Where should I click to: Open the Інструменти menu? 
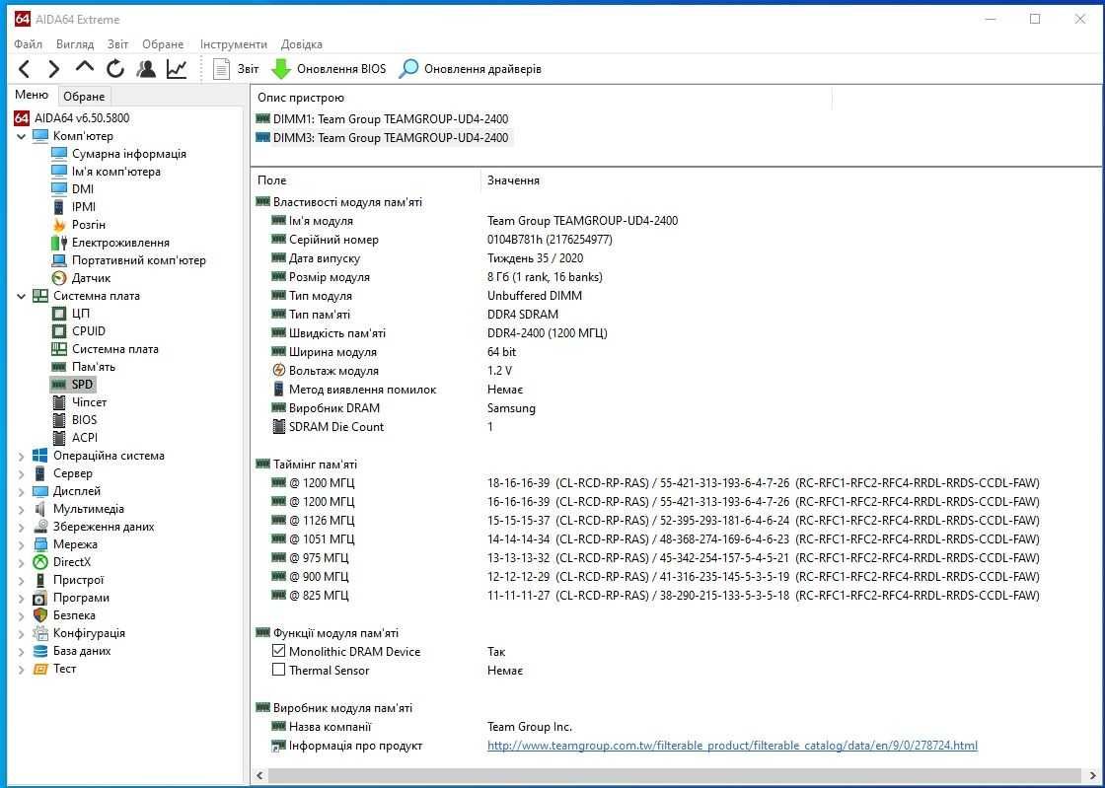[x=233, y=43]
